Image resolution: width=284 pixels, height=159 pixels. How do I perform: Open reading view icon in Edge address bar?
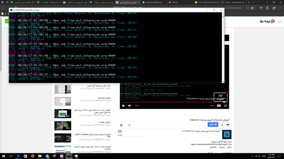247,8
